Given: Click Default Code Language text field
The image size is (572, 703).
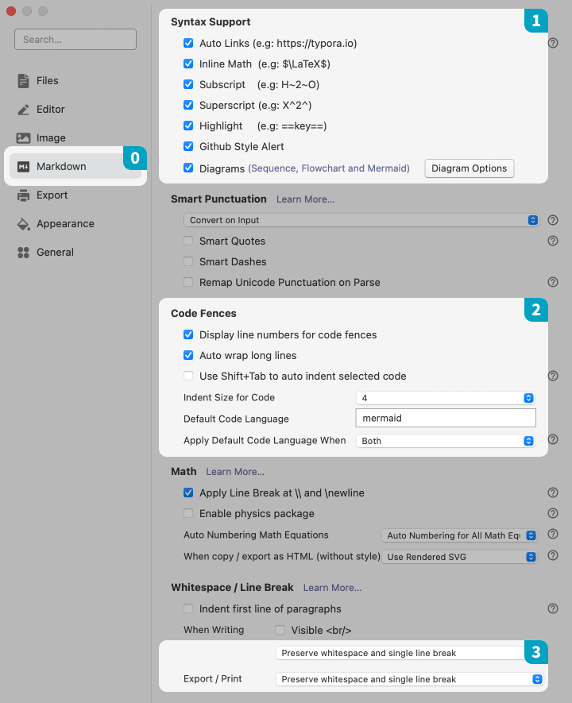Looking at the screenshot, I should pos(446,418).
